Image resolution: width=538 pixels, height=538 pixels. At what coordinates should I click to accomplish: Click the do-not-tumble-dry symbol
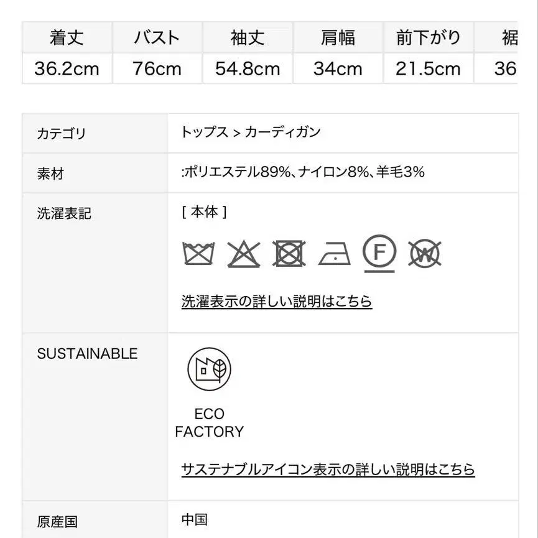click(x=289, y=254)
